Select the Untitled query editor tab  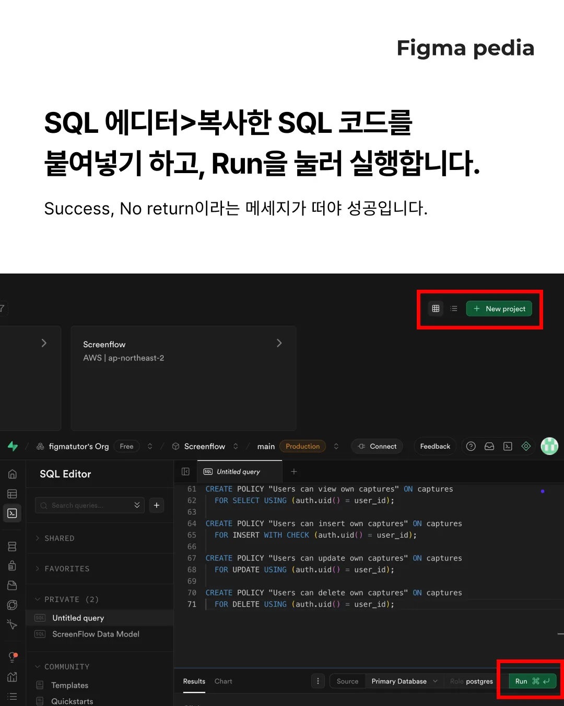pos(239,472)
